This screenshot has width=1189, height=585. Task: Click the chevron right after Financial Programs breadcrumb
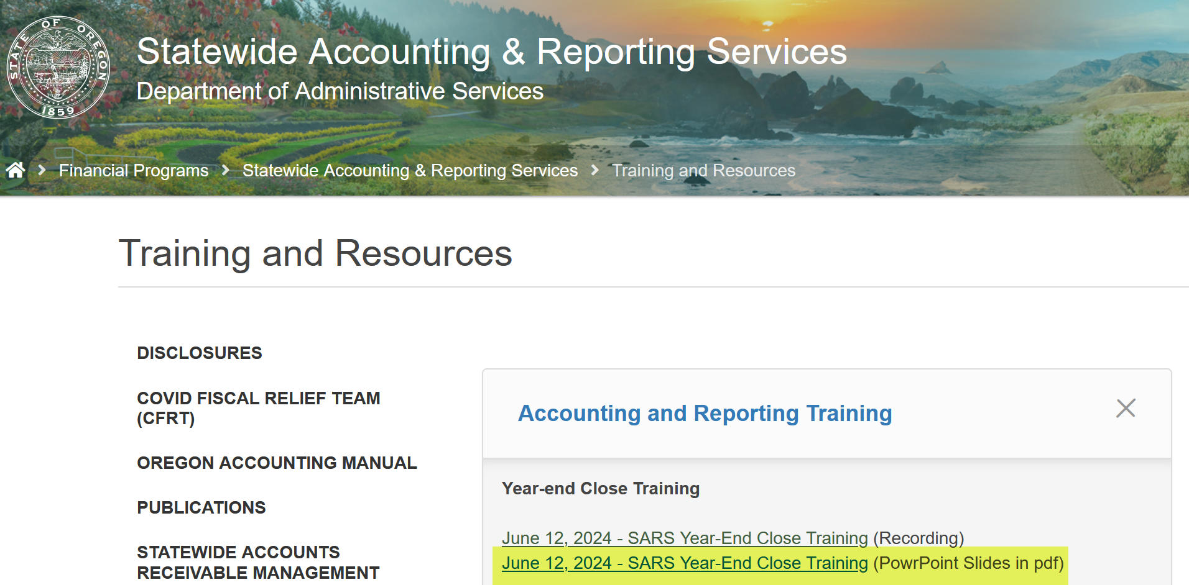click(x=226, y=170)
